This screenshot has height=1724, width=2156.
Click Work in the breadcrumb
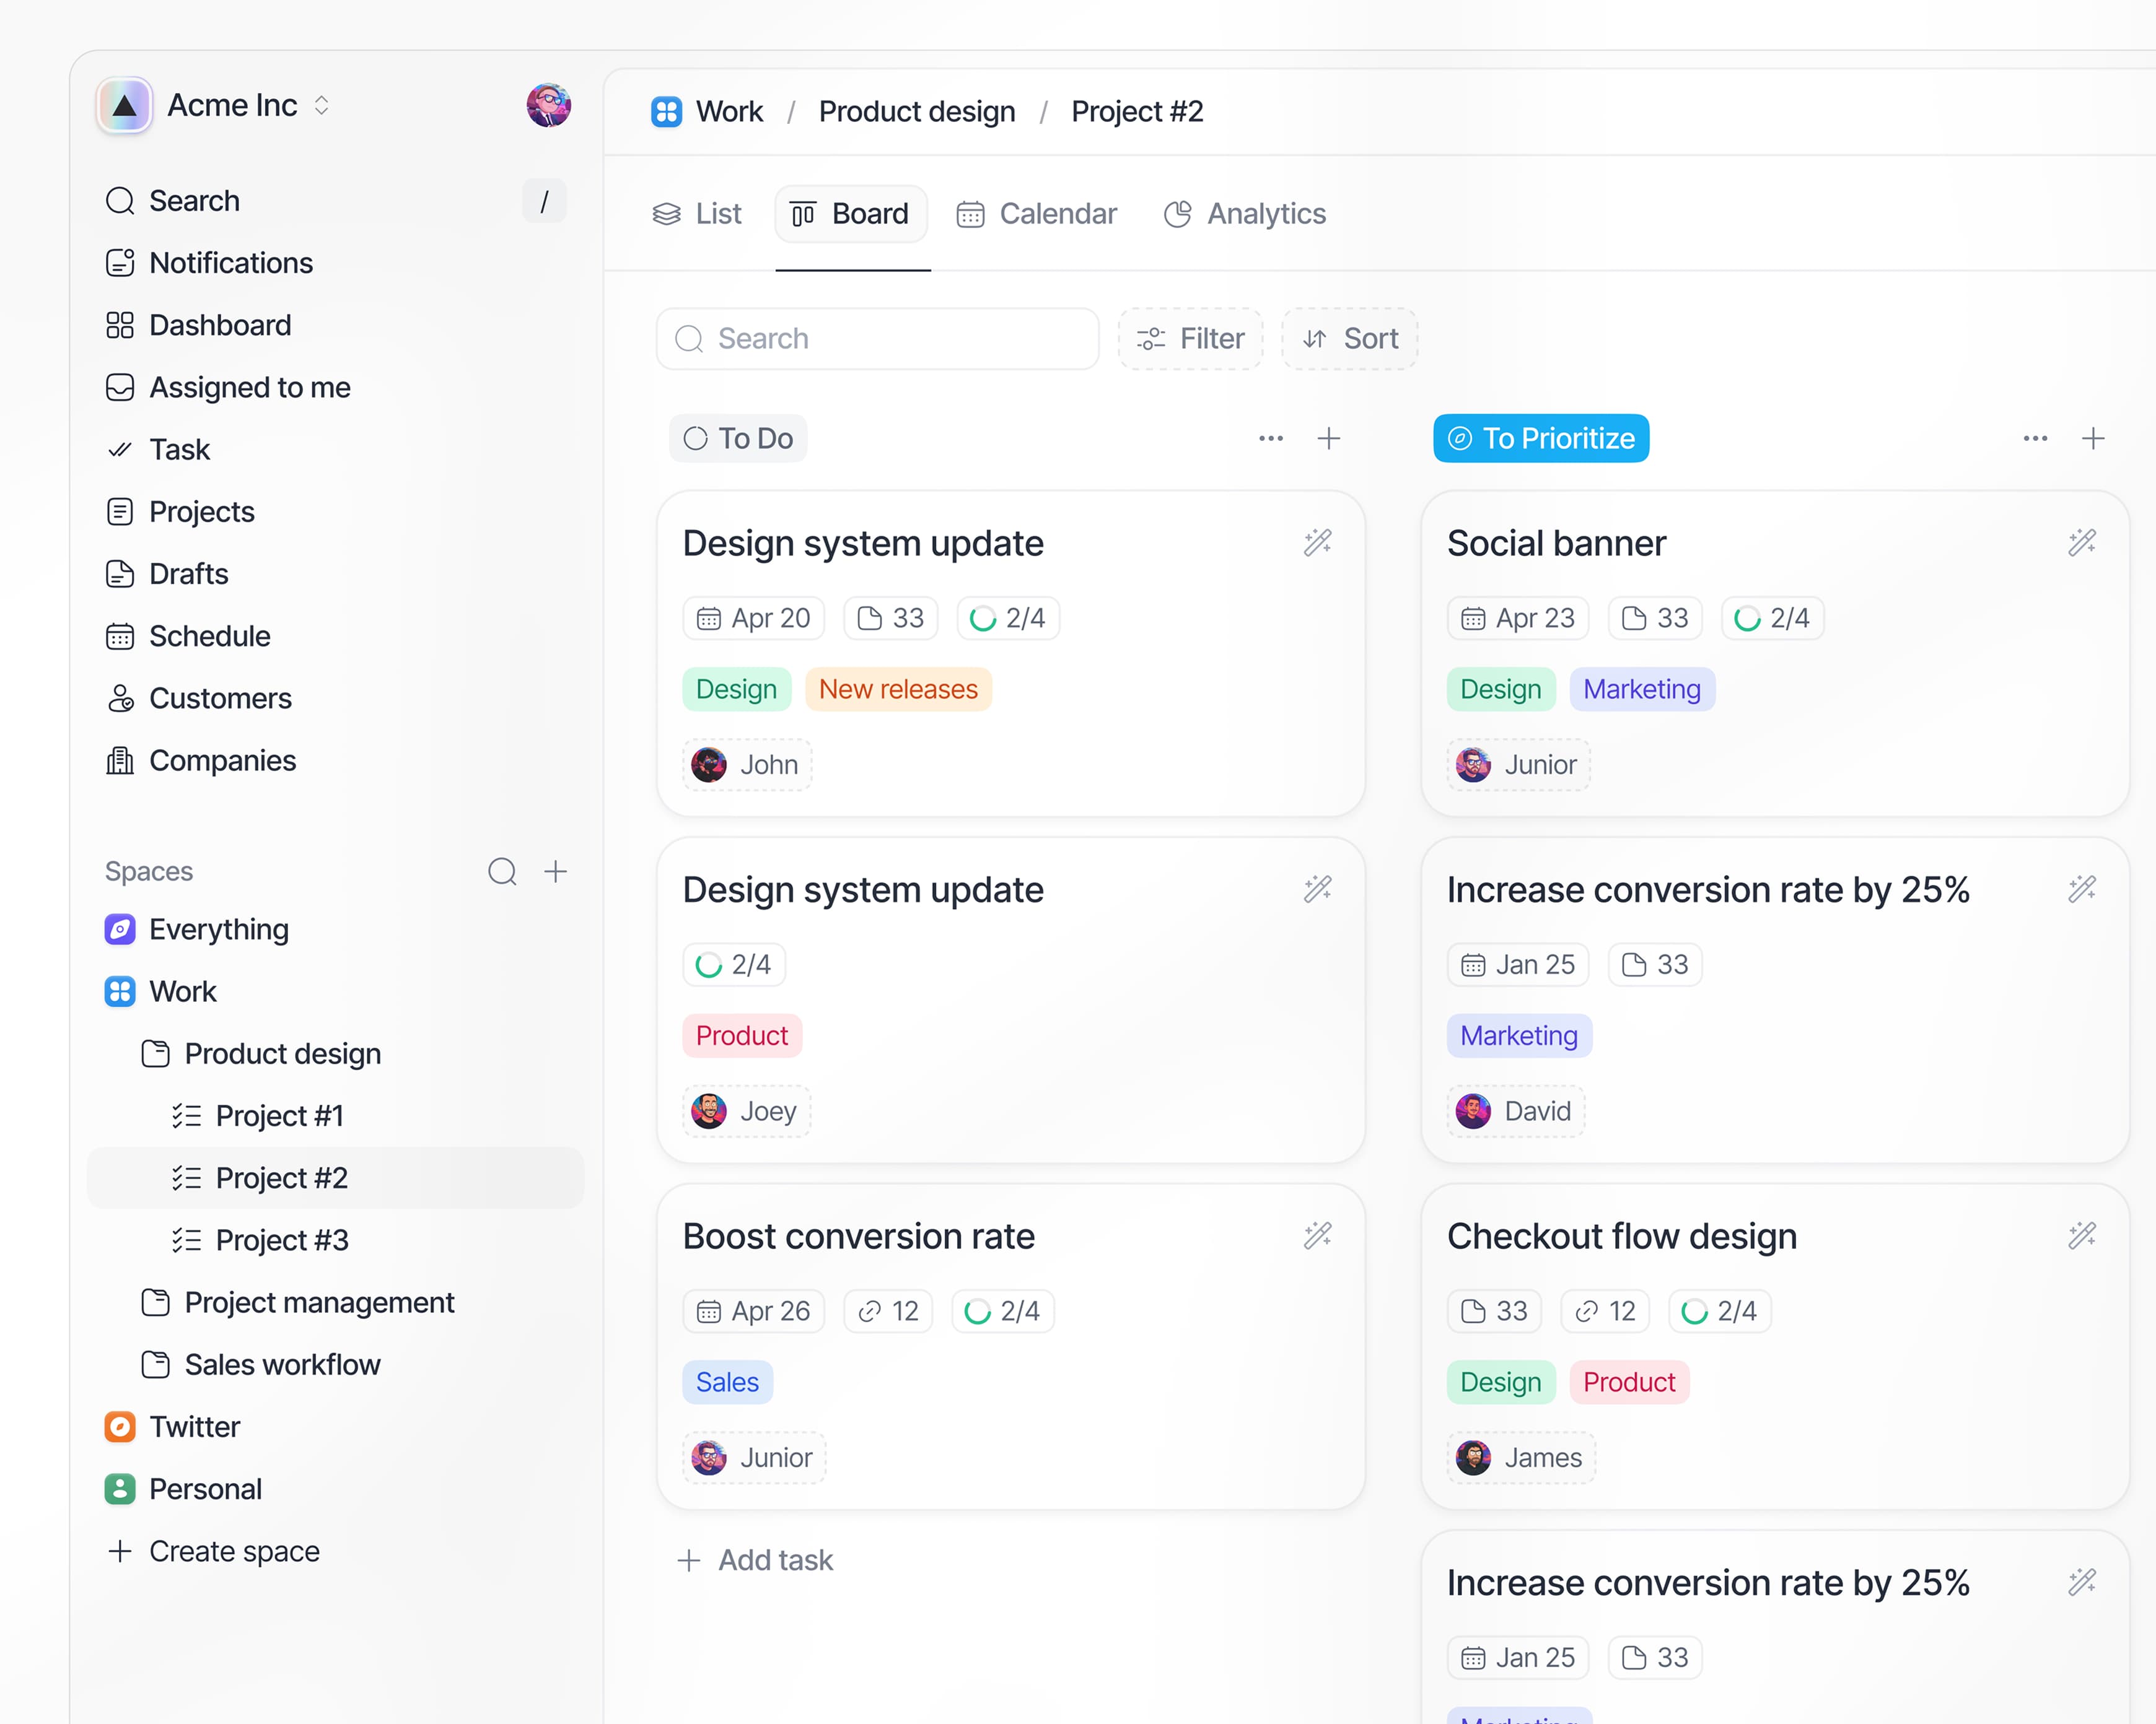pos(707,111)
